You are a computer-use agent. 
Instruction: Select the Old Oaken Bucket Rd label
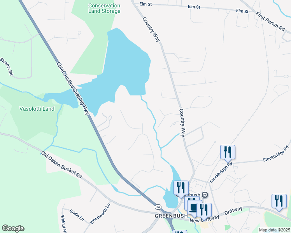61,165
